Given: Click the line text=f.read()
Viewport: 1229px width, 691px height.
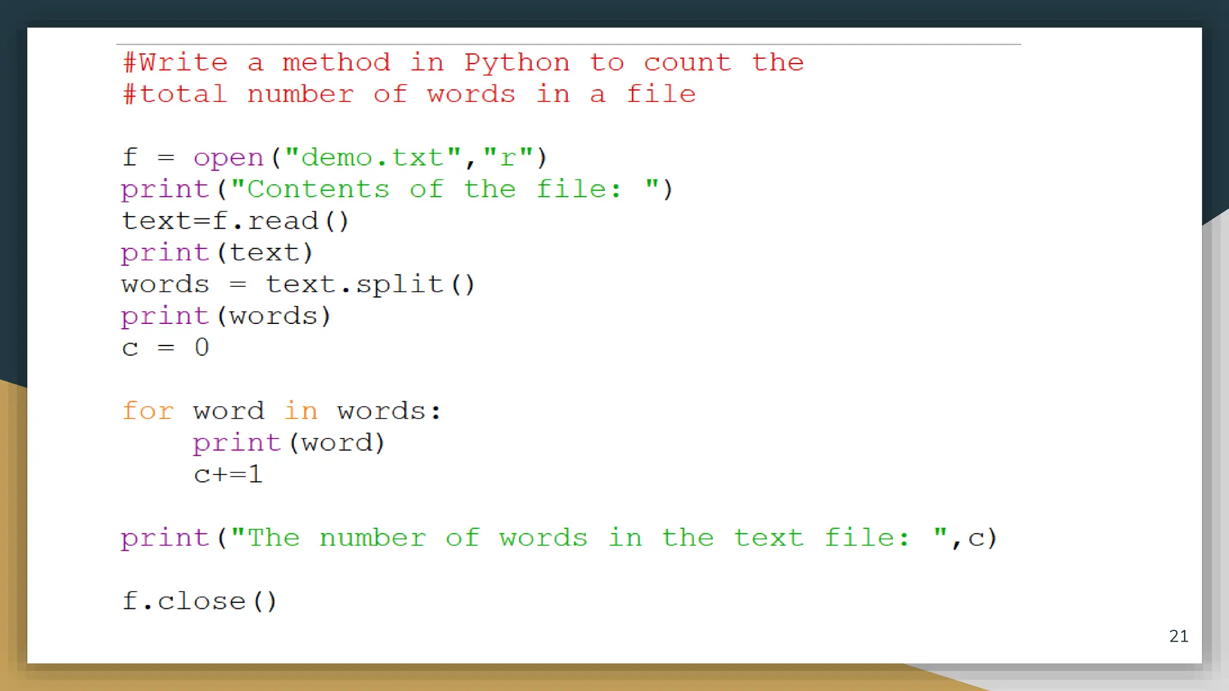Looking at the screenshot, I should pos(235,221).
